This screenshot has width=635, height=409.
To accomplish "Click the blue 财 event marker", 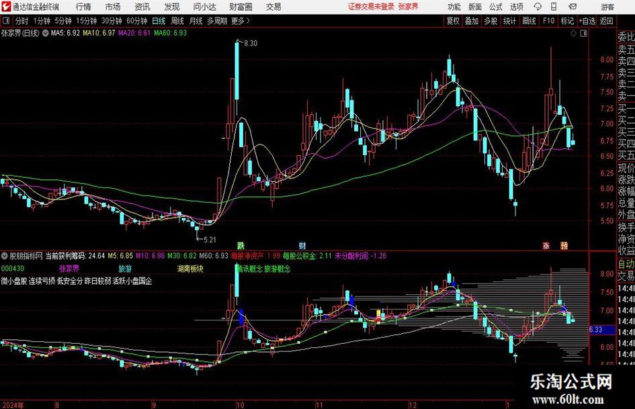I will pos(302,245).
